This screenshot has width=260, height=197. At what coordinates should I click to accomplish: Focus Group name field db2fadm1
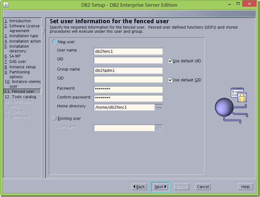tap(128, 71)
